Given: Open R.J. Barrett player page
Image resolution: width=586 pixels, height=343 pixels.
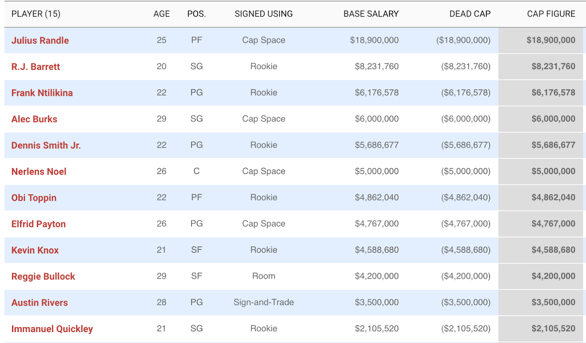Looking at the screenshot, I should (x=36, y=67).
